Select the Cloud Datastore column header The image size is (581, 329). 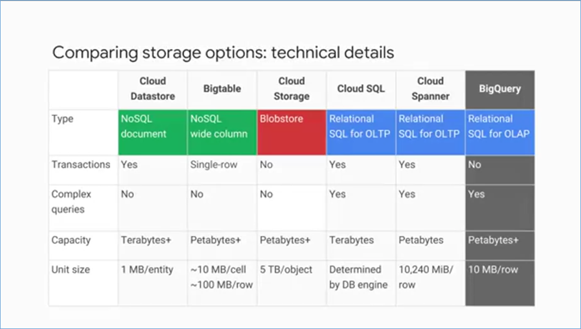(153, 89)
